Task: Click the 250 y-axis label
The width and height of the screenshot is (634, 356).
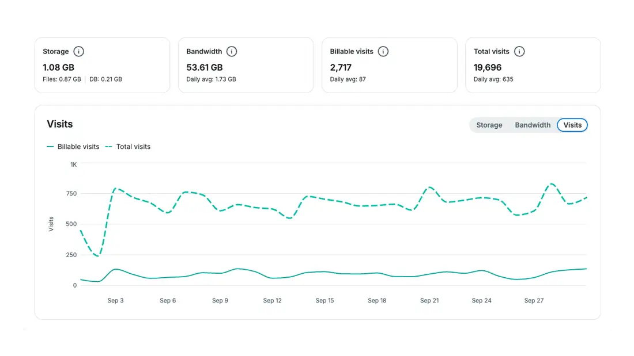Action: [71, 255]
